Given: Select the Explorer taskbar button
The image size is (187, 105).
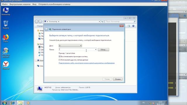Looking at the screenshot, I should [20, 103].
